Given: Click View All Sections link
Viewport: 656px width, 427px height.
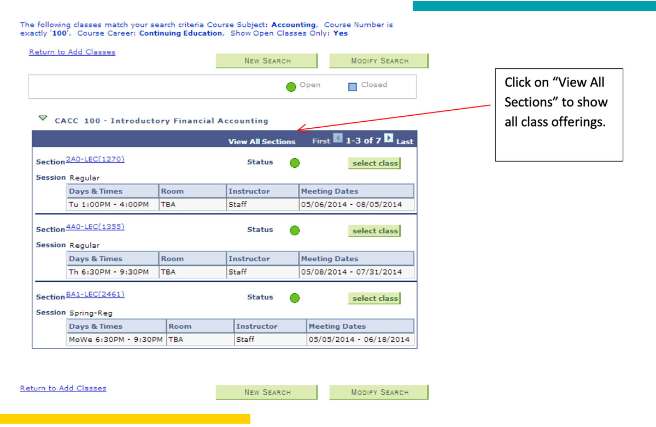Looking at the screenshot, I should click(x=261, y=141).
